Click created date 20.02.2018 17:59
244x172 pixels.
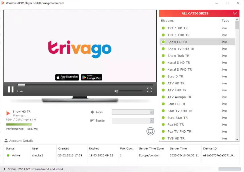[70, 155]
